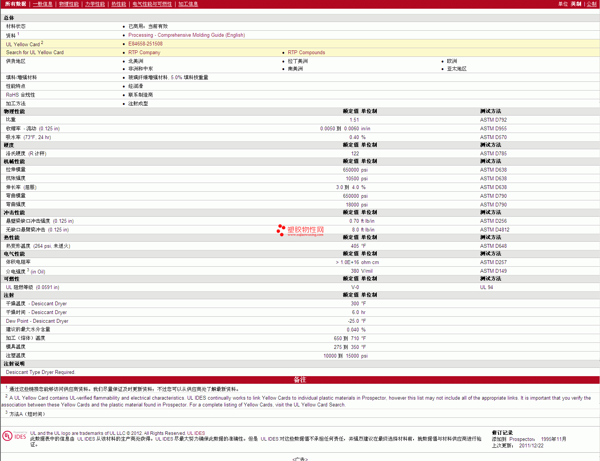The width and height of the screenshot is (600, 461).
Task: Click the 北美洲 availability entry
Action: [x=136, y=61]
